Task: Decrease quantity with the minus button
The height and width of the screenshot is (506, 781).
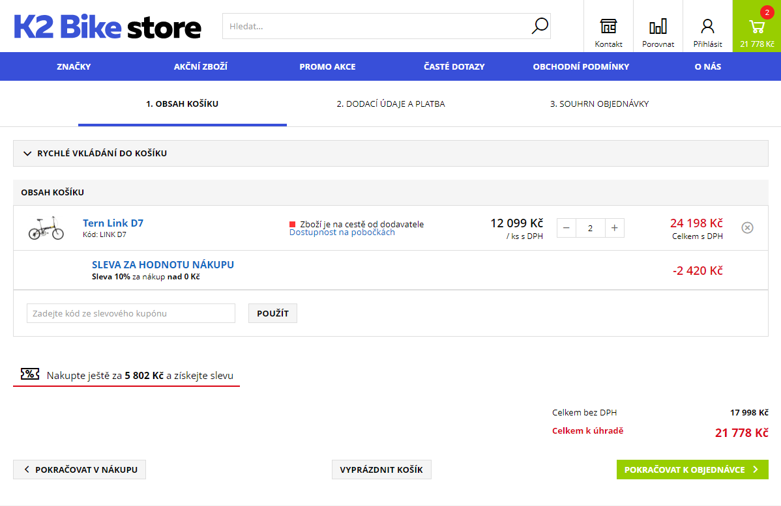Action: pyautogui.click(x=567, y=228)
